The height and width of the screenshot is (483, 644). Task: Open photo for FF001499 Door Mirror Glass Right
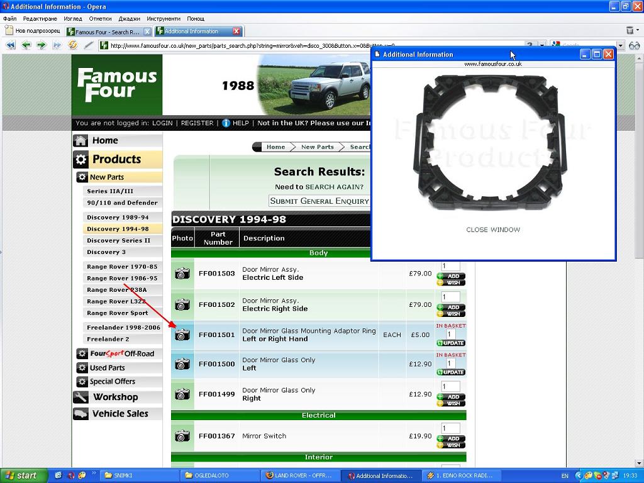pos(182,394)
